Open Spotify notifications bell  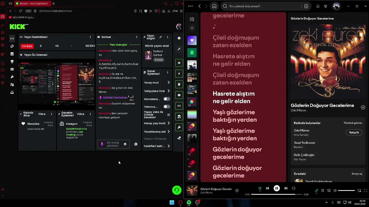coord(318,6)
